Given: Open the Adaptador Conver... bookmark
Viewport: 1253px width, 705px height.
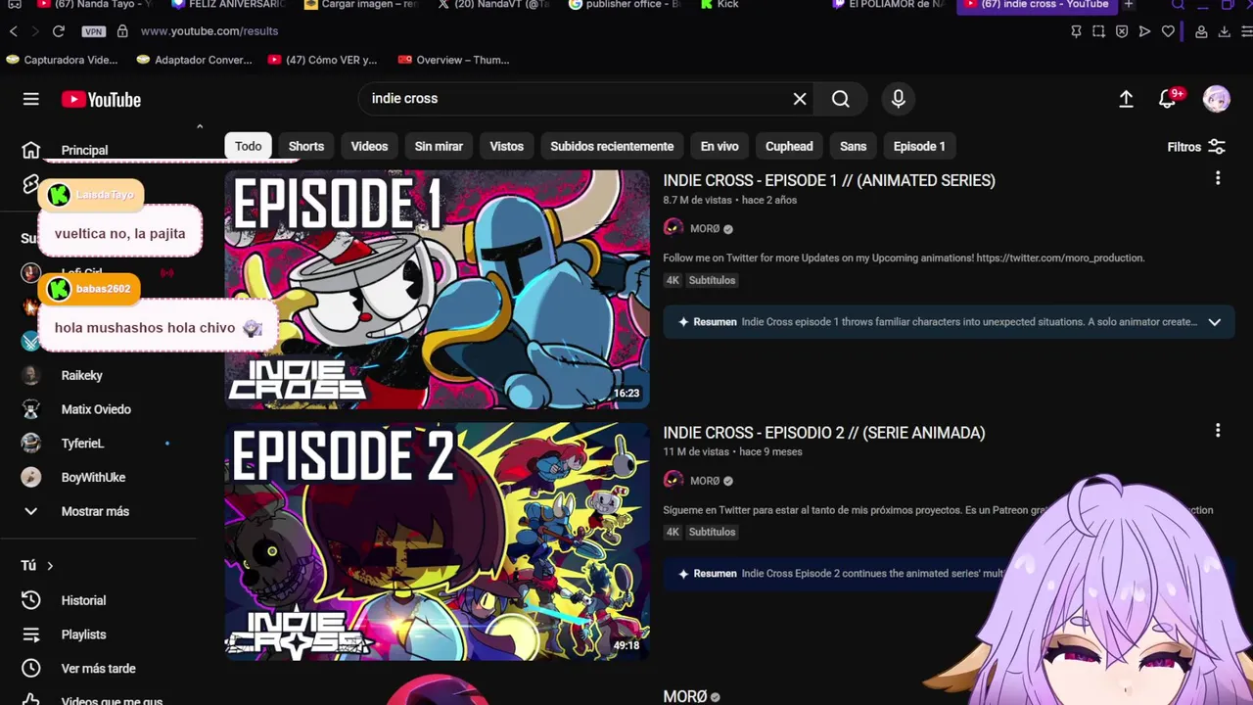Looking at the screenshot, I should tap(195, 60).
